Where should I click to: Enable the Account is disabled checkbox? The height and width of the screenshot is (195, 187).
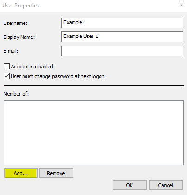tap(6, 67)
